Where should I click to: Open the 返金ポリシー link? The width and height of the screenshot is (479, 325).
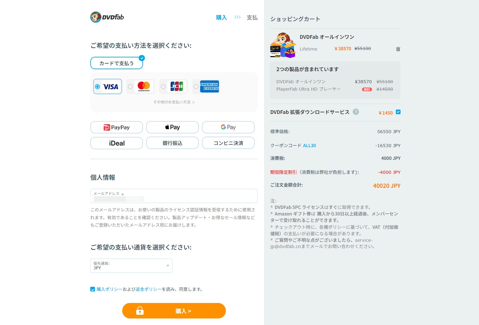click(149, 289)
